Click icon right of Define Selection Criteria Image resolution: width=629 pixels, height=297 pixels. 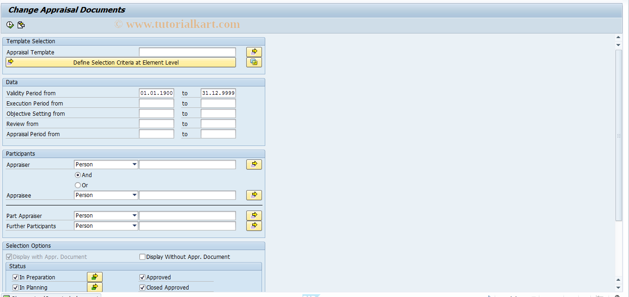(x=254, y=62)
